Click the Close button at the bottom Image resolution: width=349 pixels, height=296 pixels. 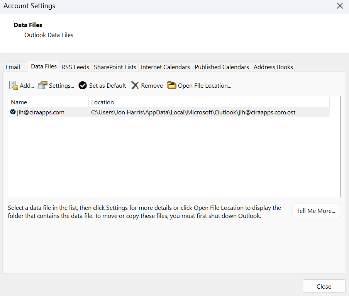tap(324, 286)
